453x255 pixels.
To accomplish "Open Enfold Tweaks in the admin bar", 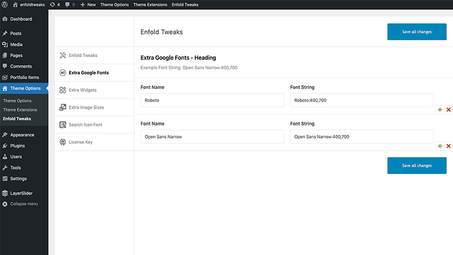I will [185, 5].
